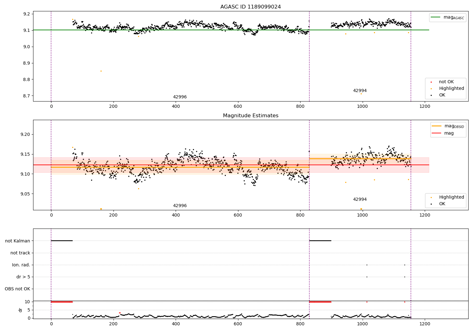
Task: Click obsid label 42994 in middle plot
Action: click(360, 200)
